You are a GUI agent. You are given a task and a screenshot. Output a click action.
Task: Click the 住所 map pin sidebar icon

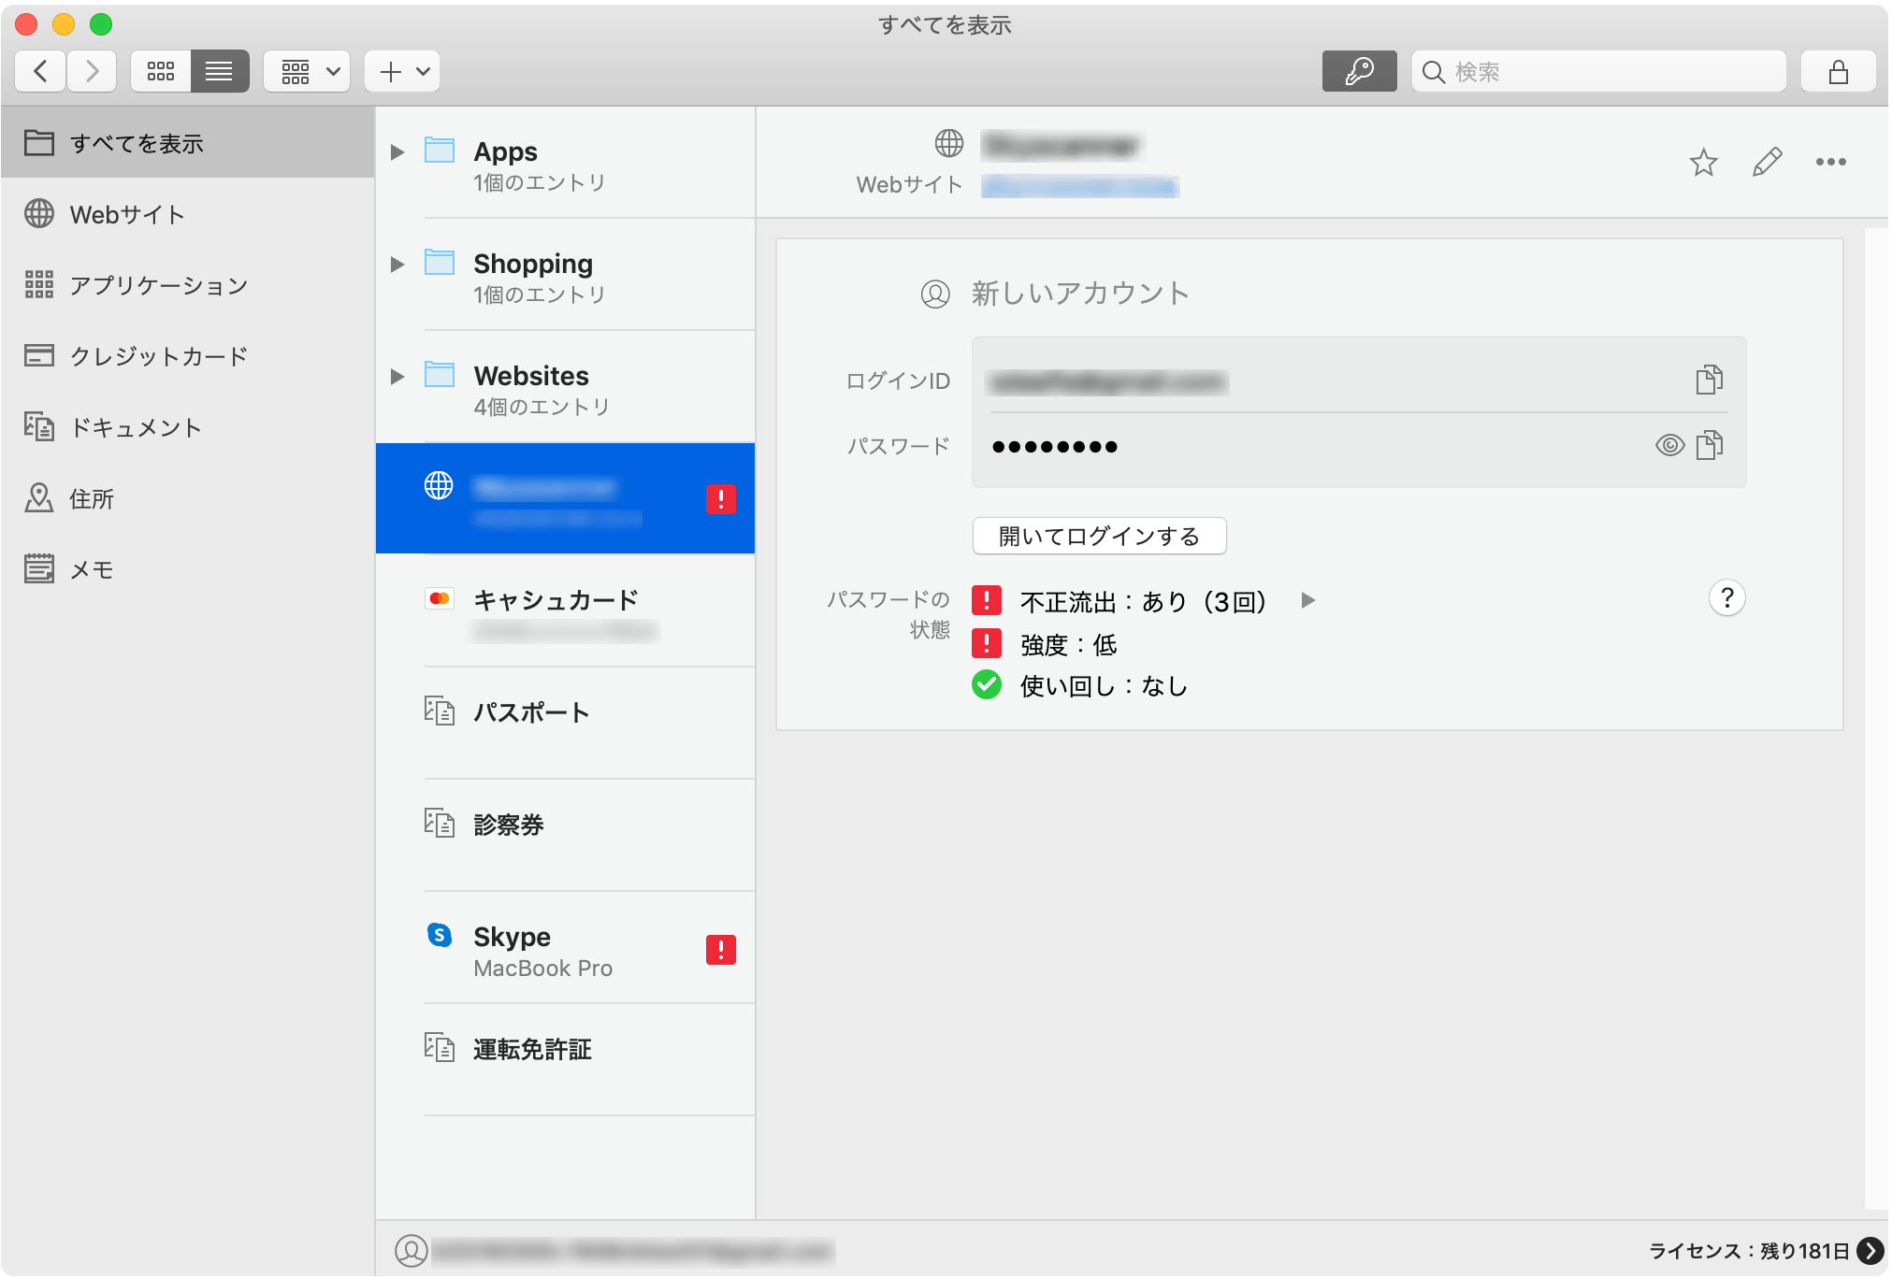click(39, 498)
